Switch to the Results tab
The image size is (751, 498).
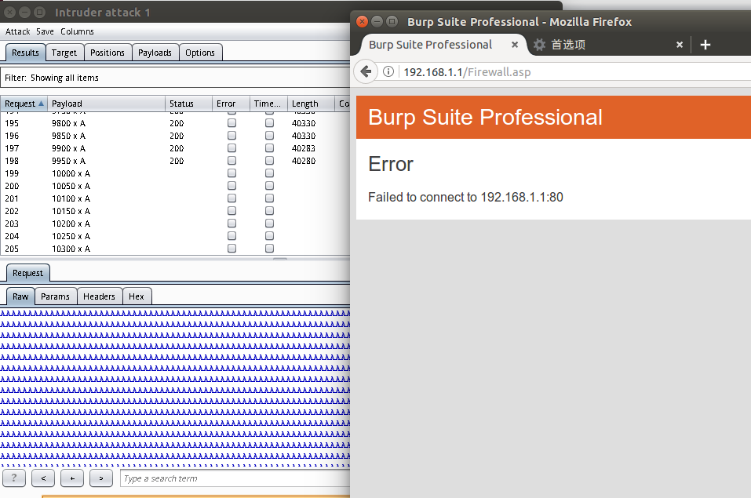[25, 53]
